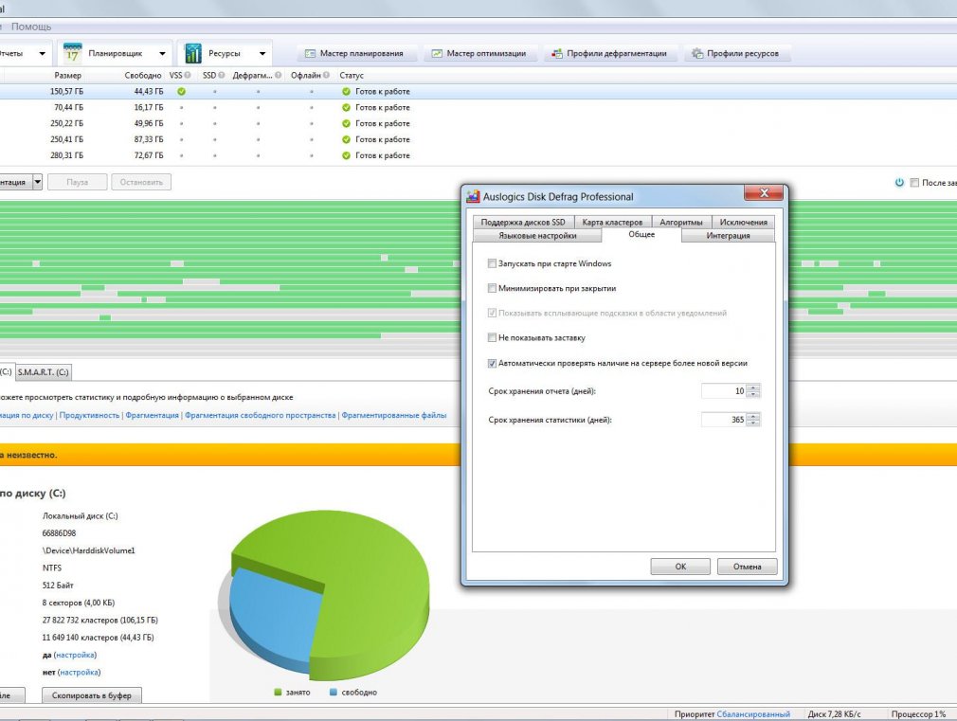957x721 pixels.
Task: Click the statistics retention days field
Action: tap(725, 420)
